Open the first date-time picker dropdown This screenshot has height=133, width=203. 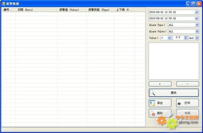click(196, 12)
